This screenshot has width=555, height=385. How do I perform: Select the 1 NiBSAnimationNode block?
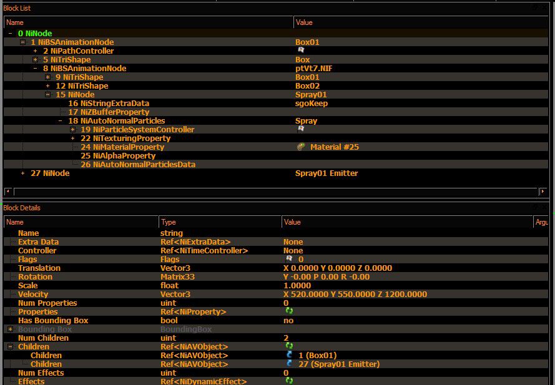[72, 42]
